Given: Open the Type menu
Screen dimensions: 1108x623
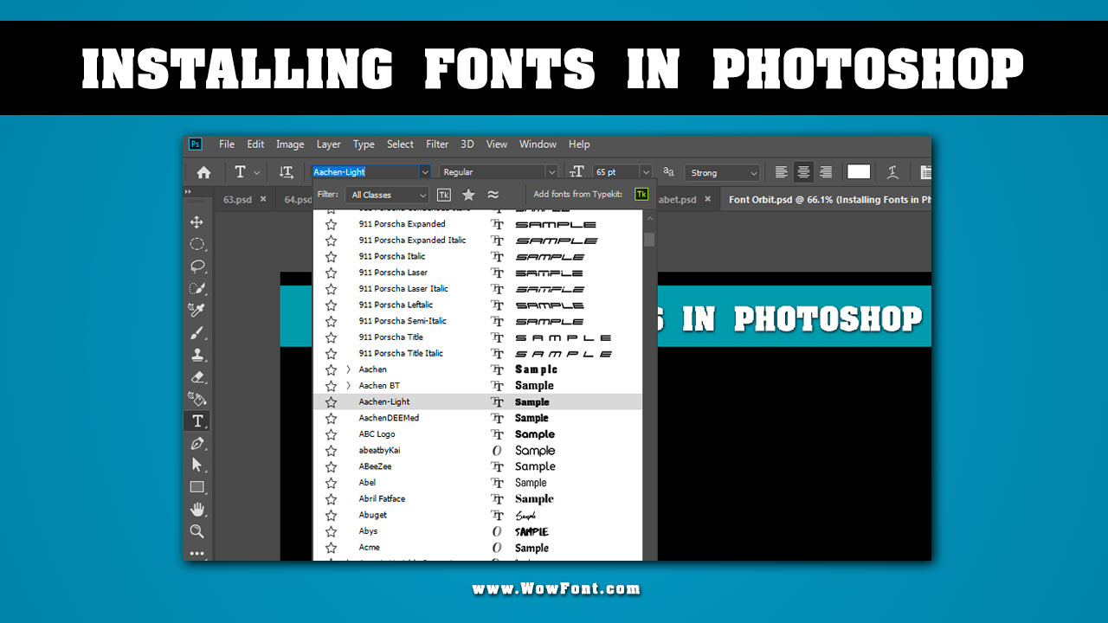Looking at the screenshot, I should 364,145.
